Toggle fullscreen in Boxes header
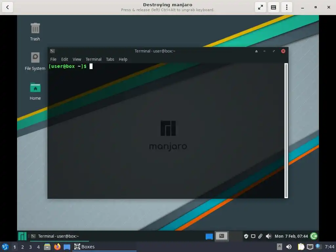Image resolution: width=336 pixels, height=252 pixels. click(260, 7)
